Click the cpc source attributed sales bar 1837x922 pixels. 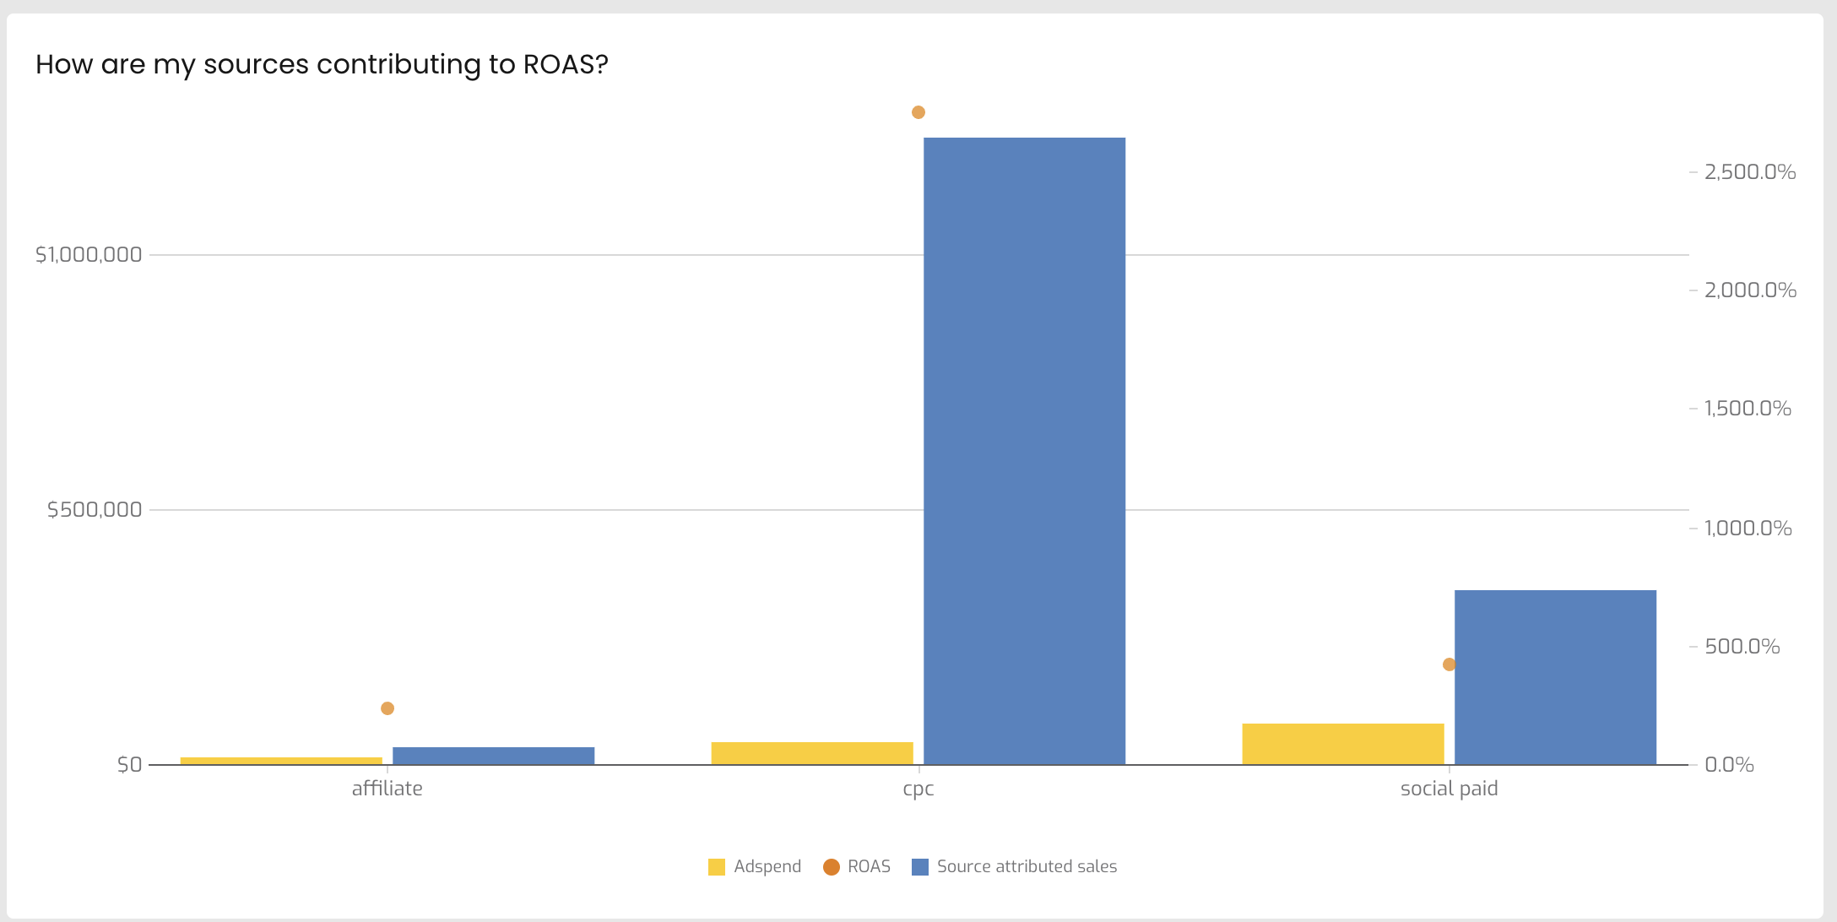tap(1024, 451)
